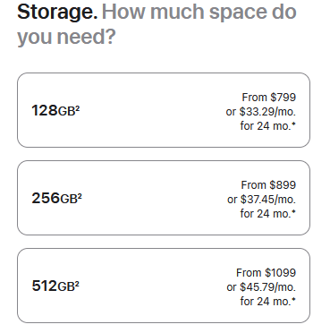Click 'for 24 mo.' text in 128GB card

266,126
